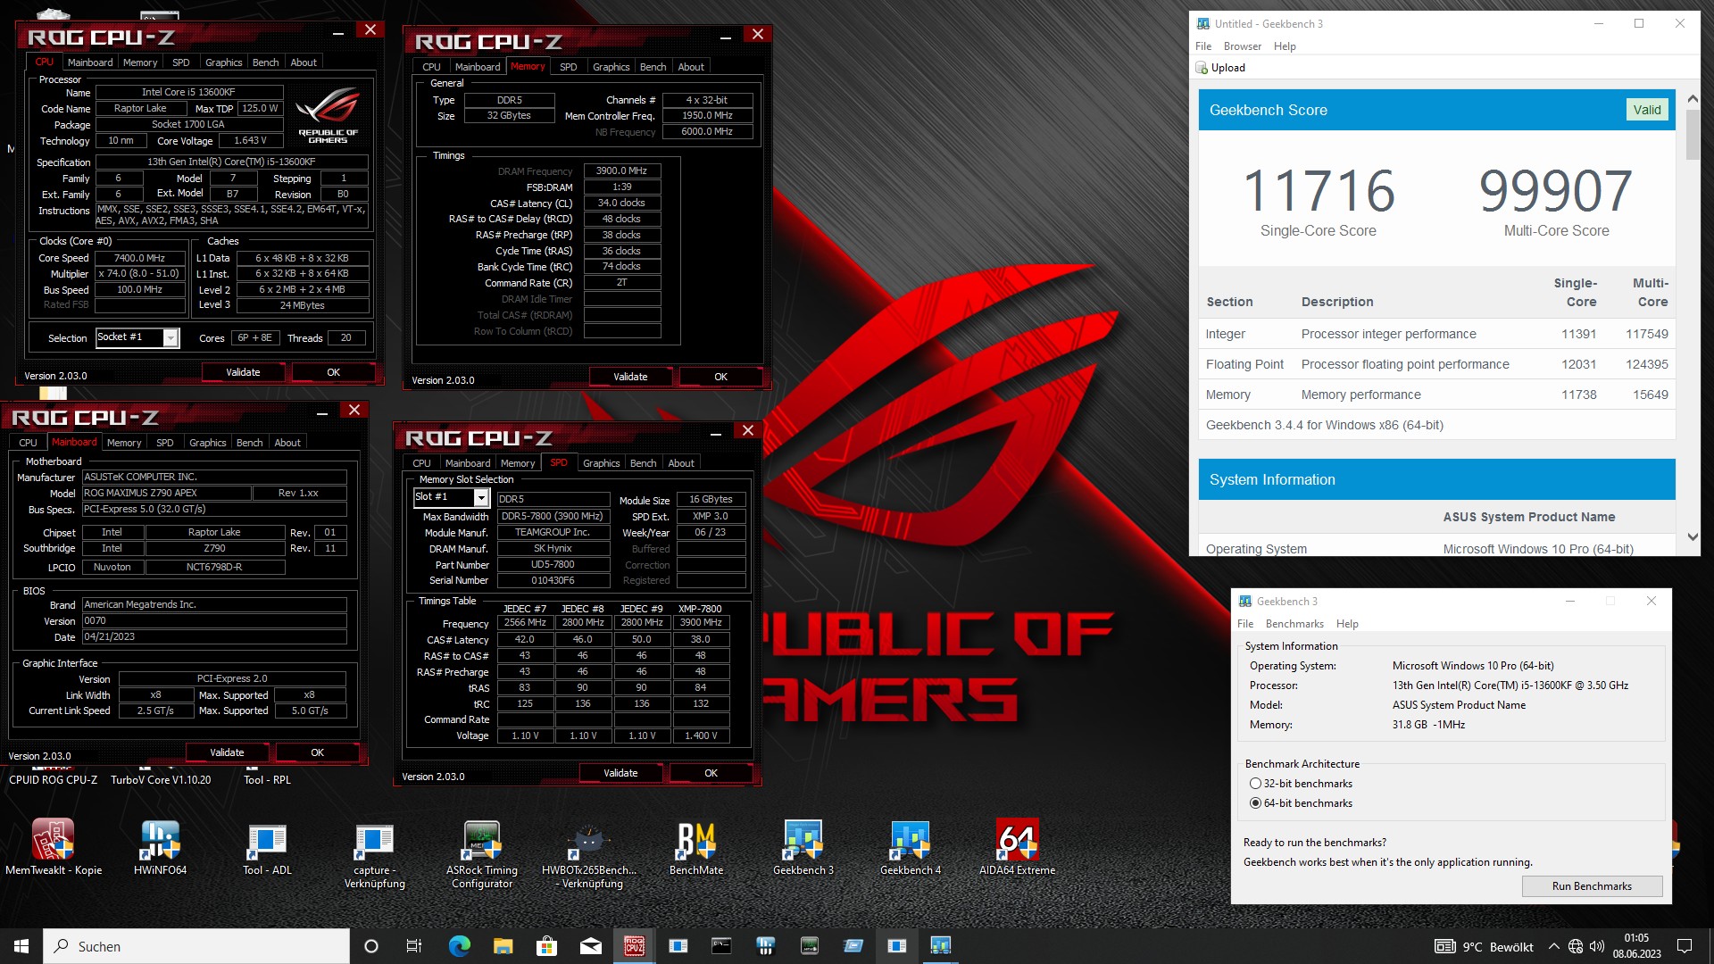Click OK in the Memory tab CPU-Z window

[720, 377]
